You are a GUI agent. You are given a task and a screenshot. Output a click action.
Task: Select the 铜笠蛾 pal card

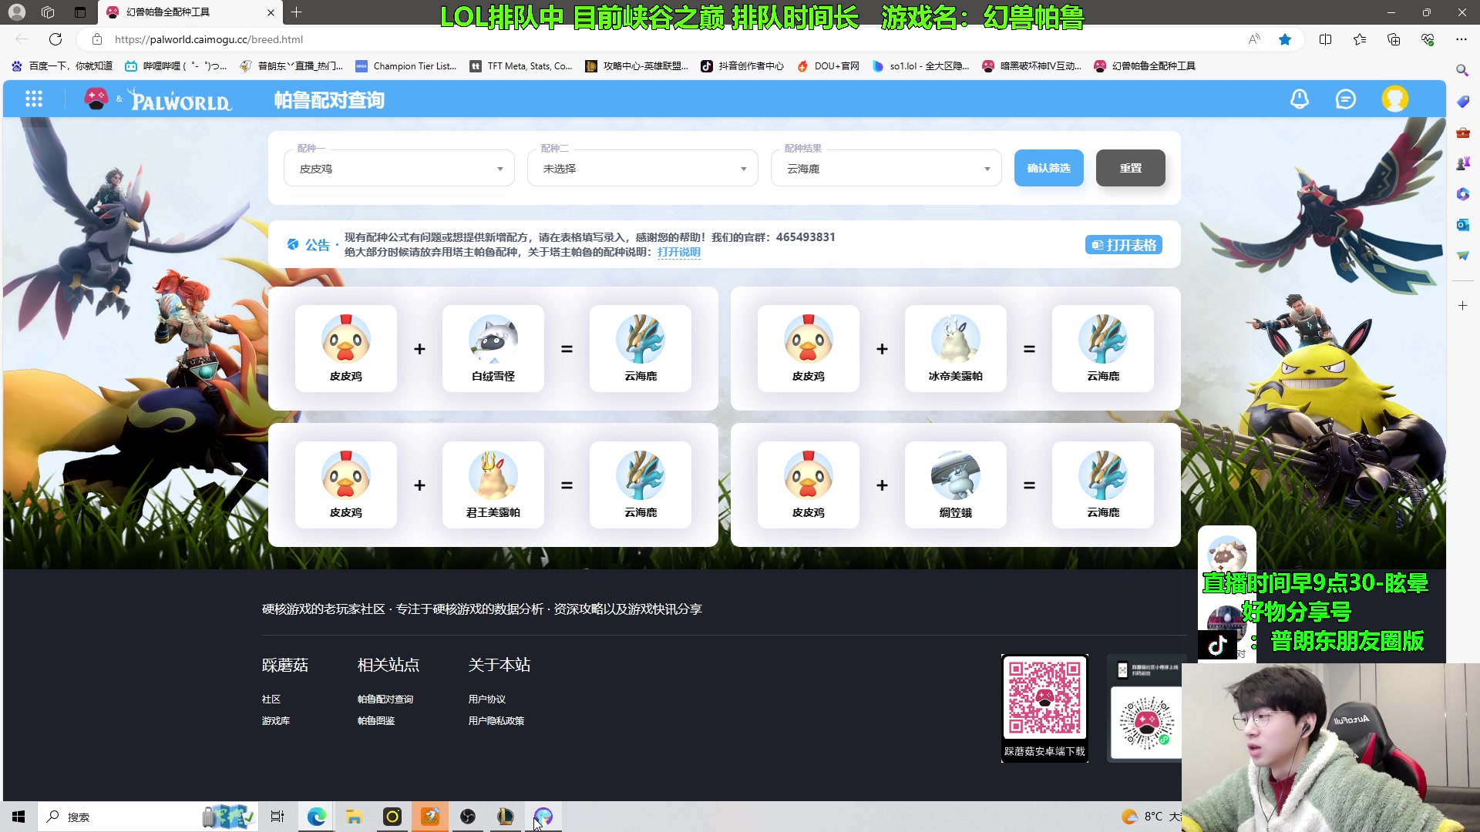point(956,485)
